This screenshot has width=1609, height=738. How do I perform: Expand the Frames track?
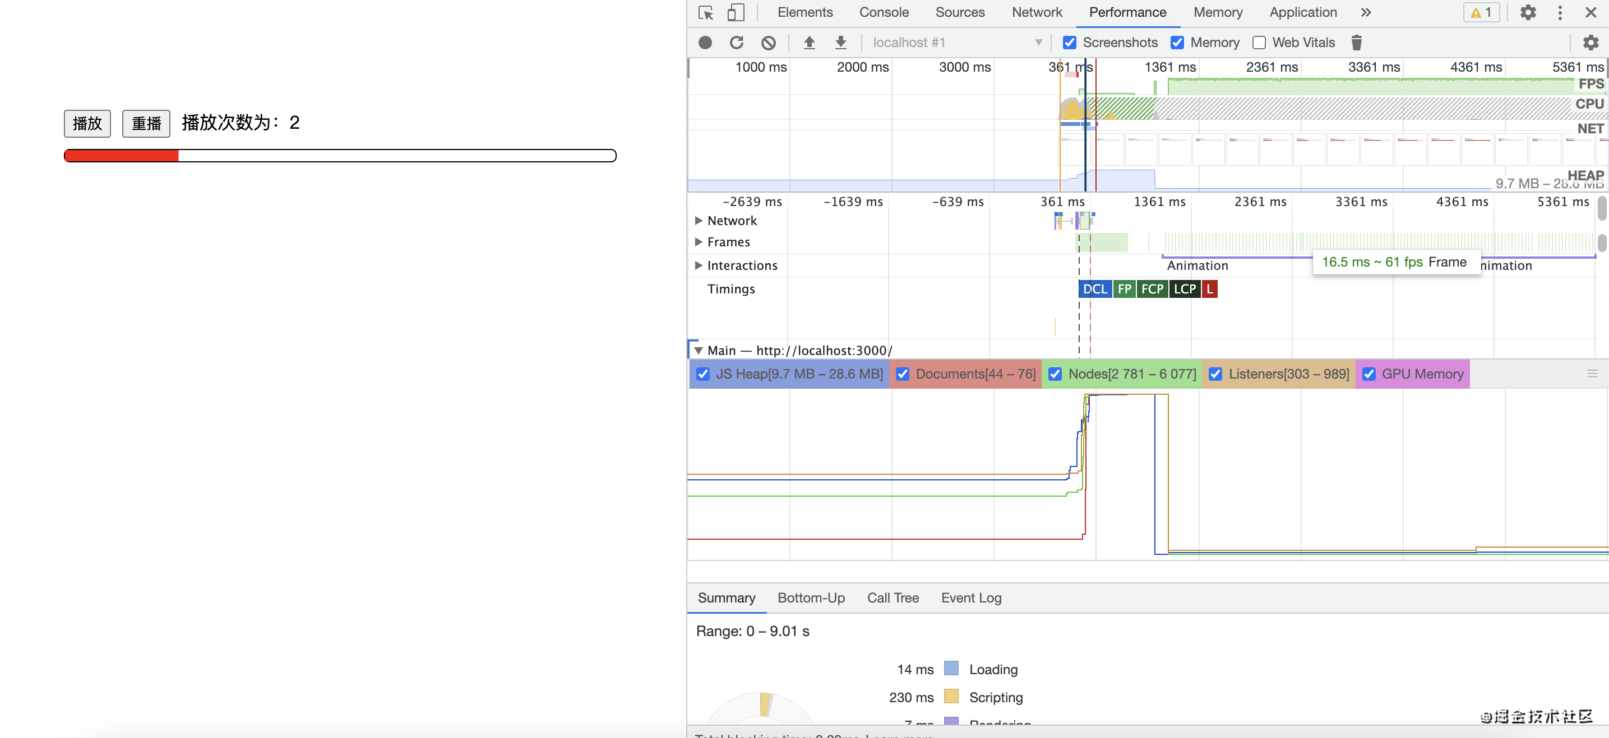click(x=699, y=241)
